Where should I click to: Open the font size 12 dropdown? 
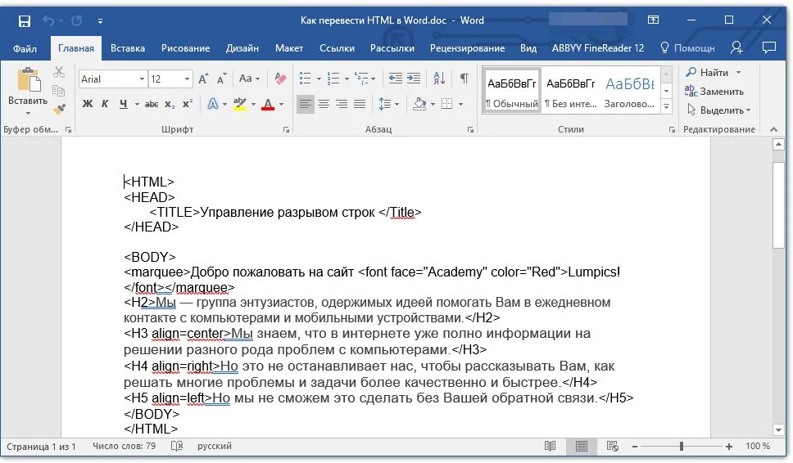pos(187,79)
